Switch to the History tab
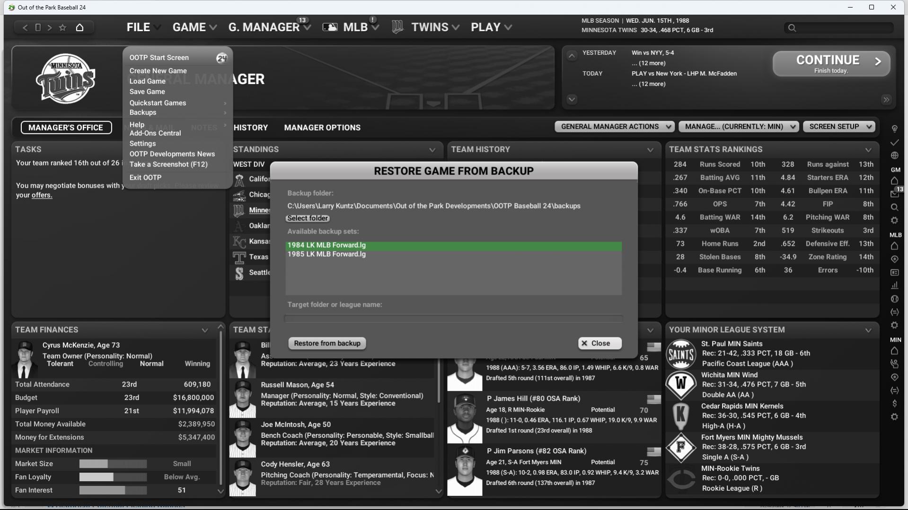 (x=251, y=128)
